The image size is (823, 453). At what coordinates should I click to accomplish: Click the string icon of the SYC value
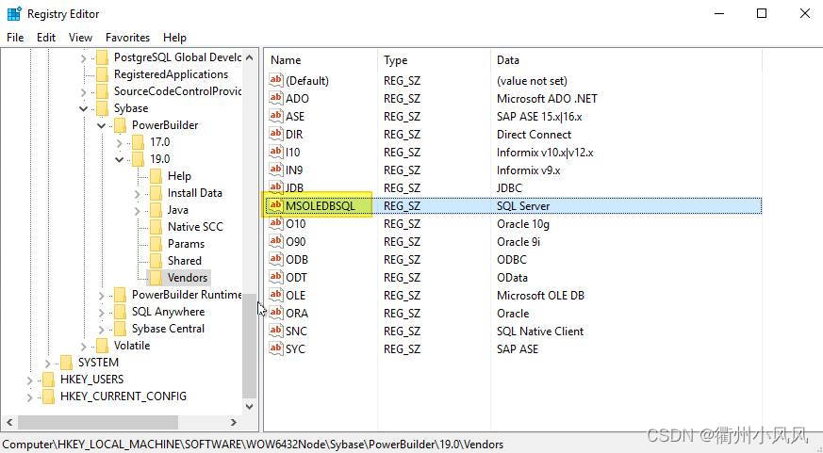[275, 348]
